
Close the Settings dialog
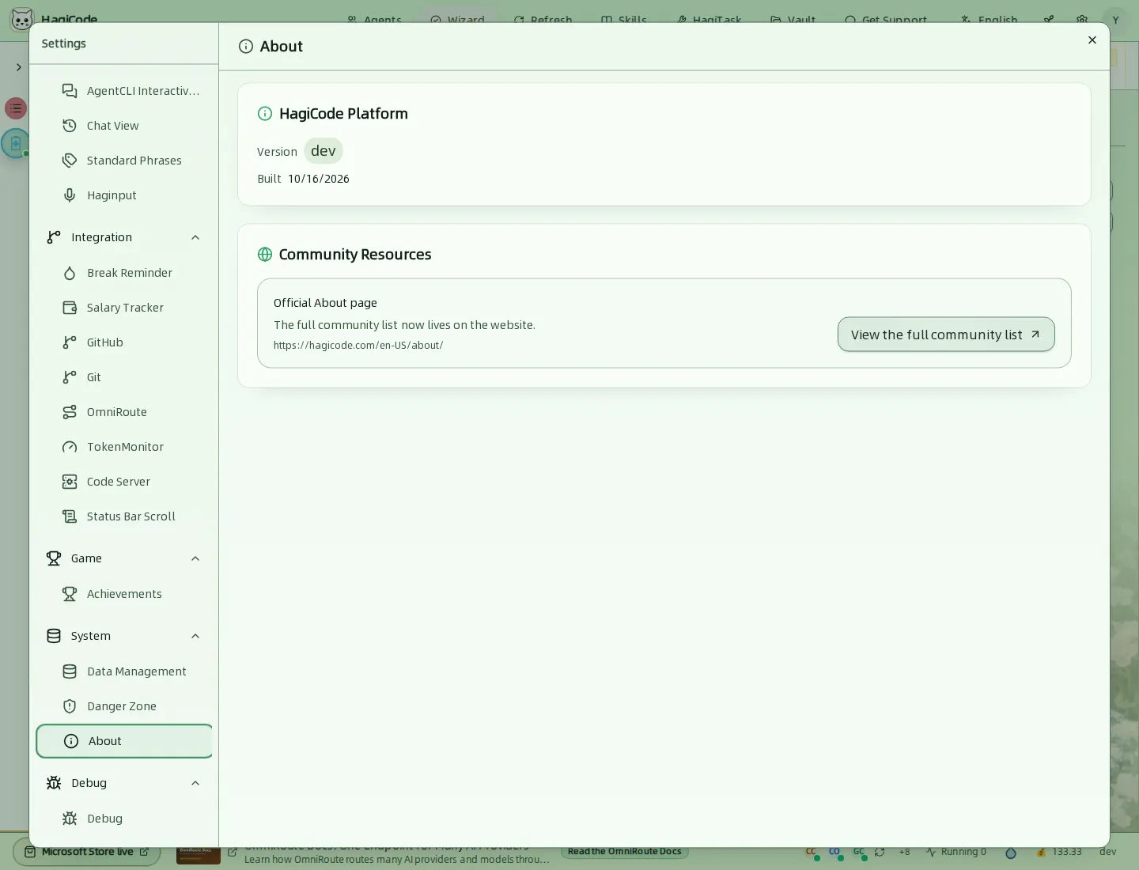(x=1092, y=40)
